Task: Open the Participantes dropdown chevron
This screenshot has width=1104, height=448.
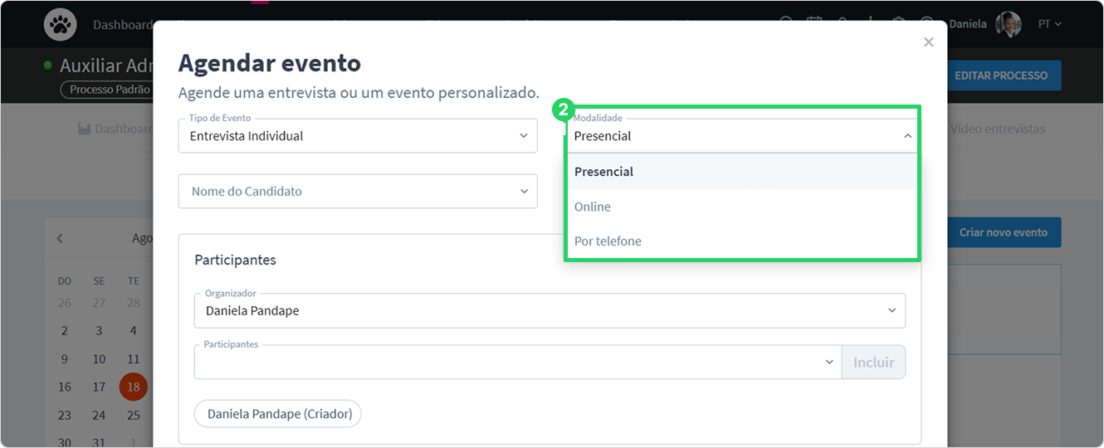Action: coord(829,363)
